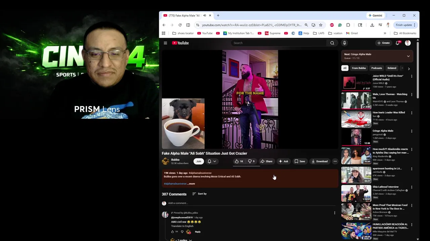
Task: Go back in browser history
Action: (164, 25)
